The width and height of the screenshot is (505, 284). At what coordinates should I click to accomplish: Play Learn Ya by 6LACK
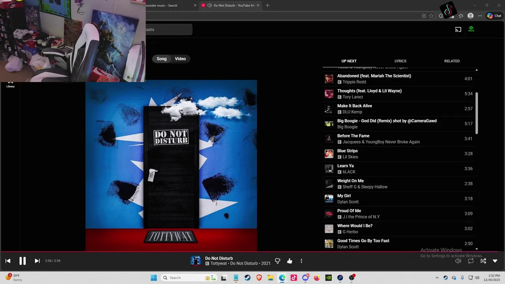click(399, 169)
